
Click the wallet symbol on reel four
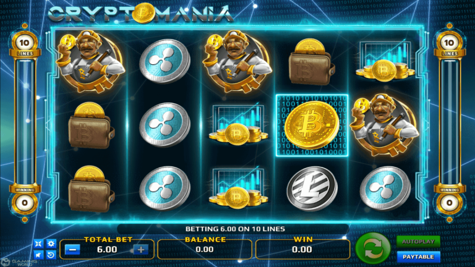[312, 62]
